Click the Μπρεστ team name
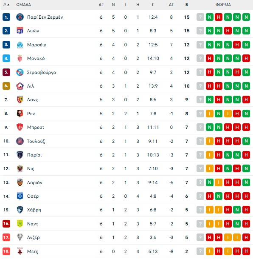 (36, 127)
